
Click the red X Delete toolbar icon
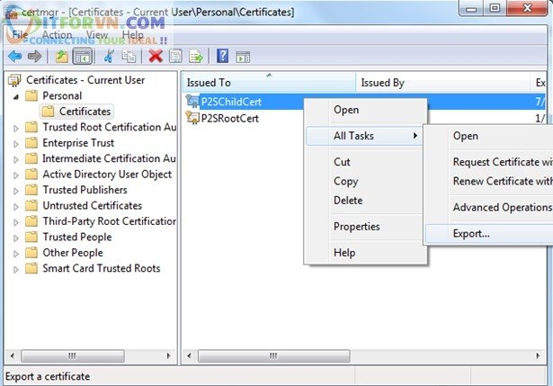pos(155,57)
